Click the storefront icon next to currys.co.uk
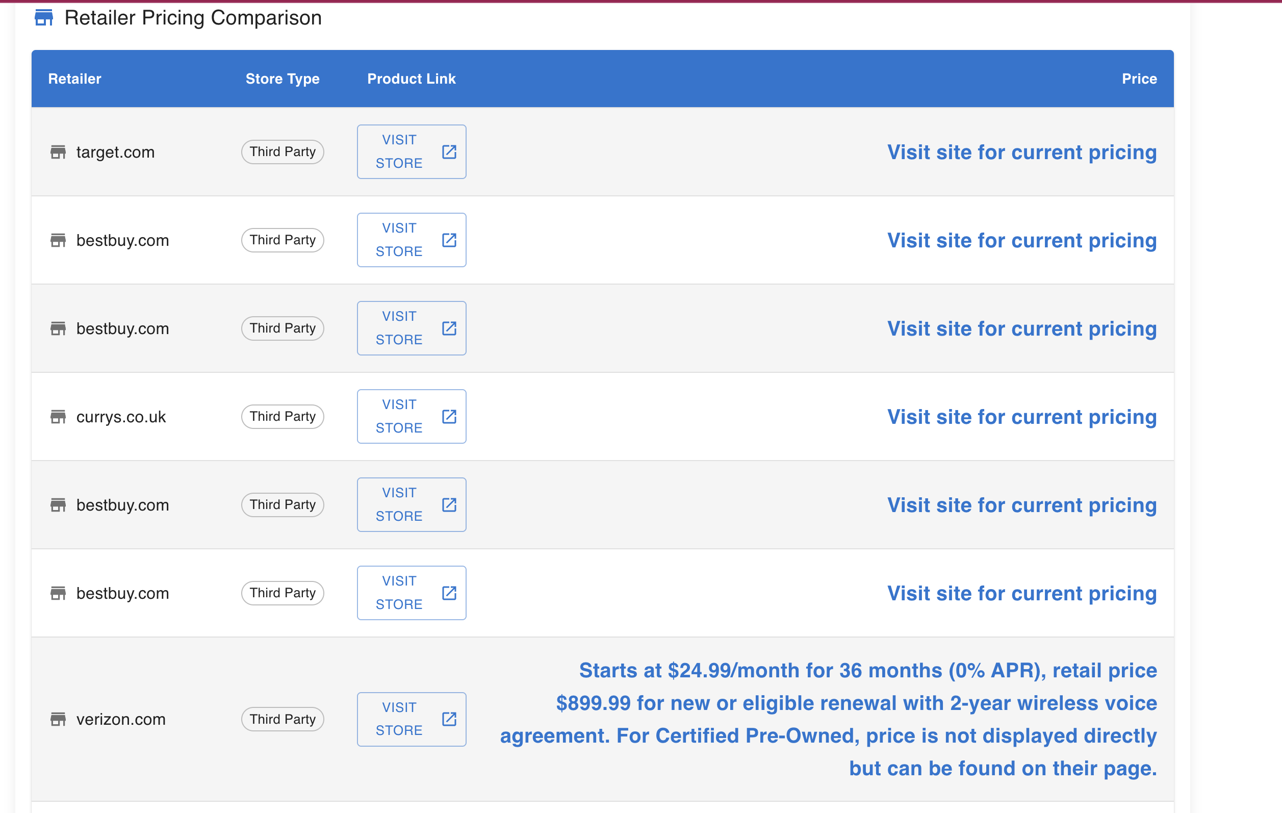The image size is (1282, 813). 58,417
